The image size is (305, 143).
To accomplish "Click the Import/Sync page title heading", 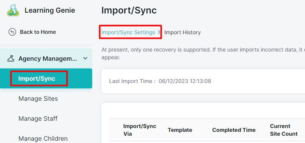I will coord(129,10).
